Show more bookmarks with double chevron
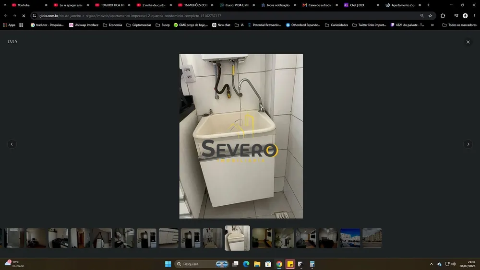This screenshot has height=270, width=480. [432, 25]
